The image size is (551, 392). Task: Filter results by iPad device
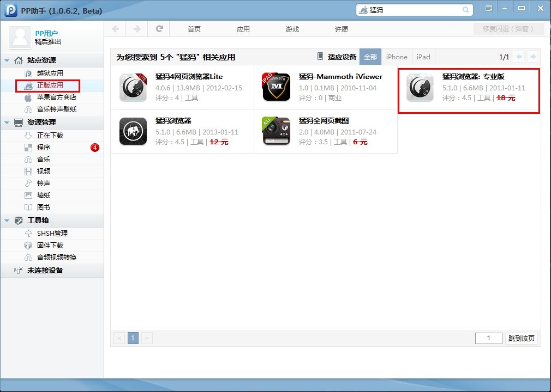click(423, 57)
